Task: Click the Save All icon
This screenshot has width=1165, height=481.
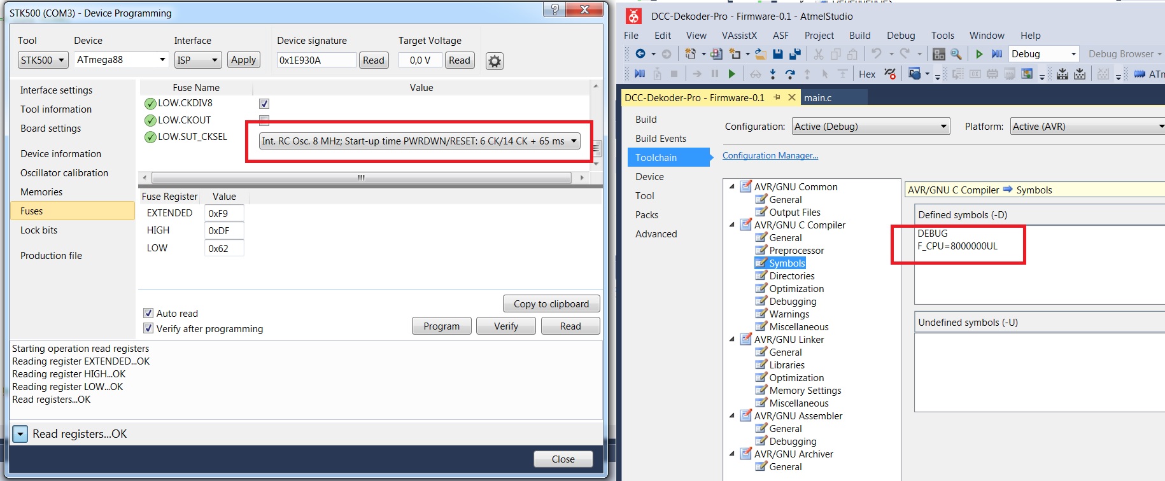Action: [x=795, y=54]
